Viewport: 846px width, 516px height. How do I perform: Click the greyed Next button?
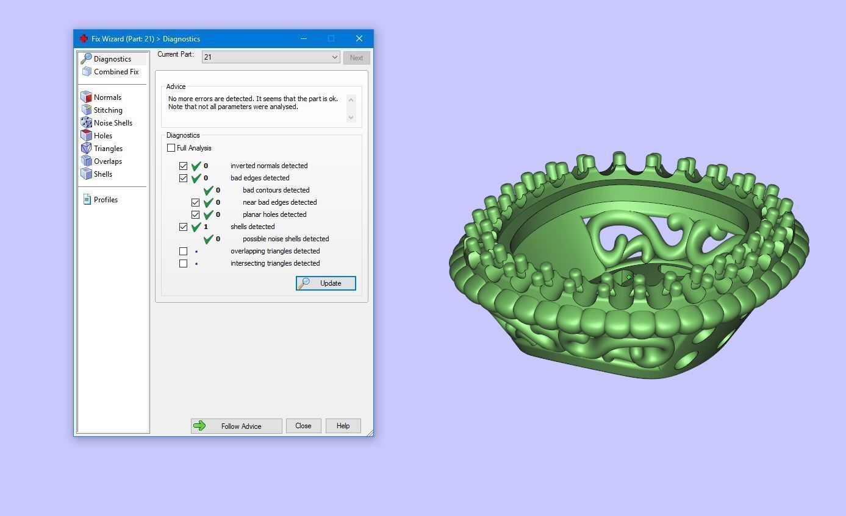356,58
